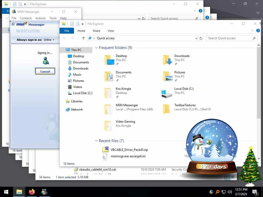Open File Explorer from the taskbar
Screen dimensions: 263x197
coord(19,192)
